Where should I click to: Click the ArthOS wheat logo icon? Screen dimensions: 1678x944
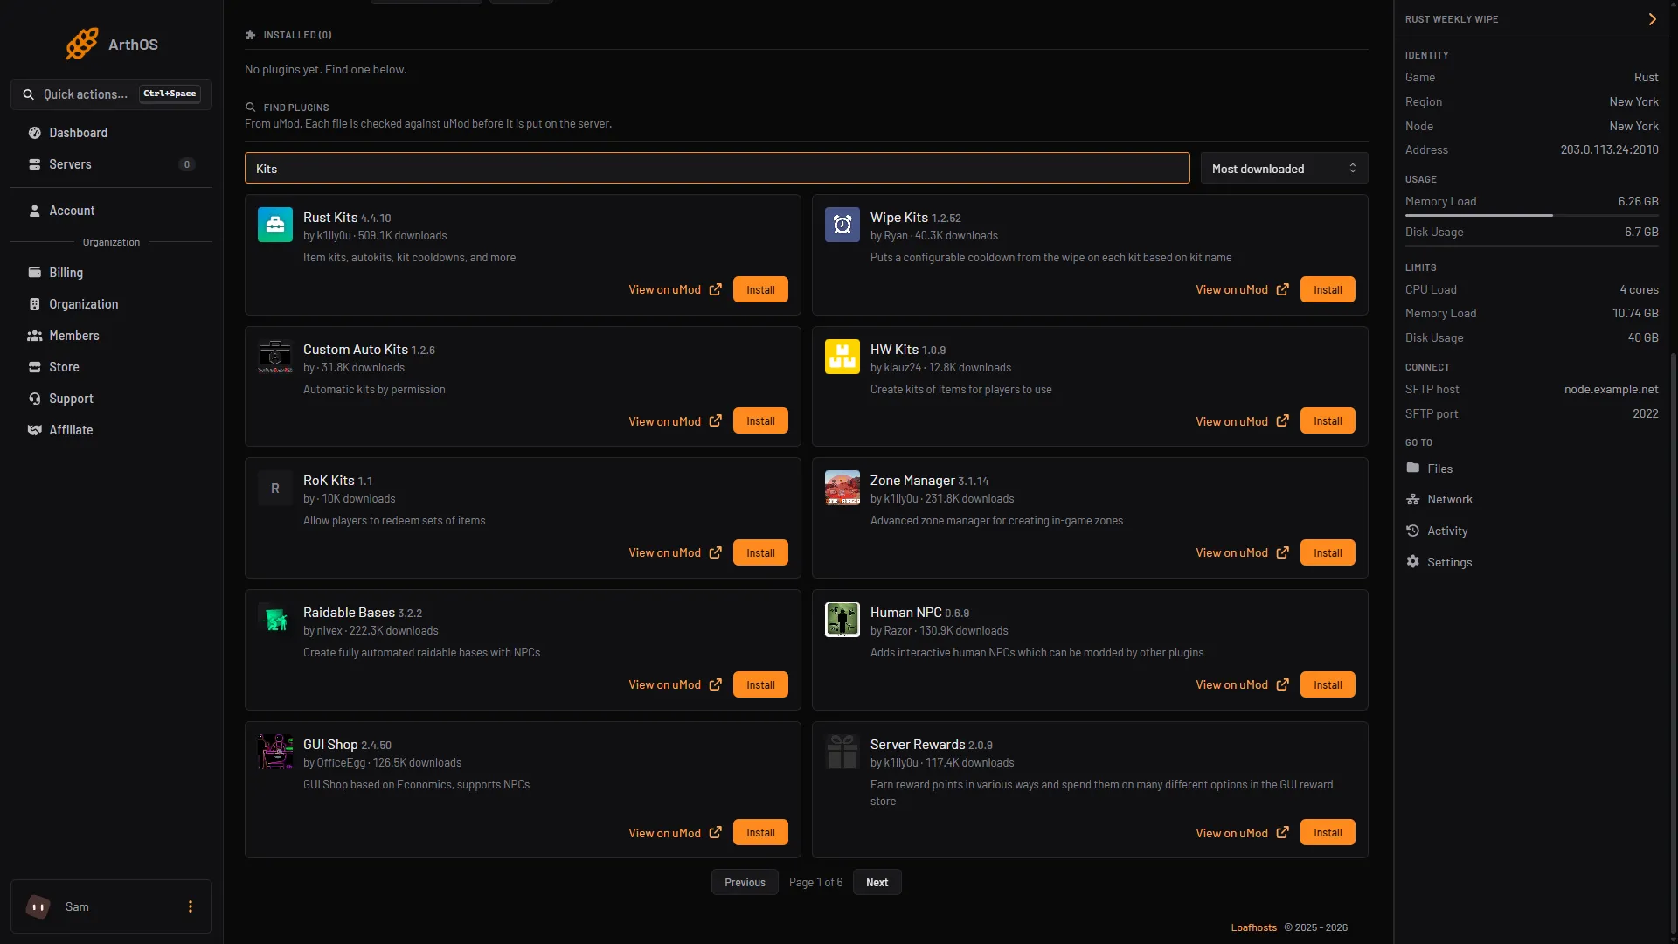pos(82,44)
